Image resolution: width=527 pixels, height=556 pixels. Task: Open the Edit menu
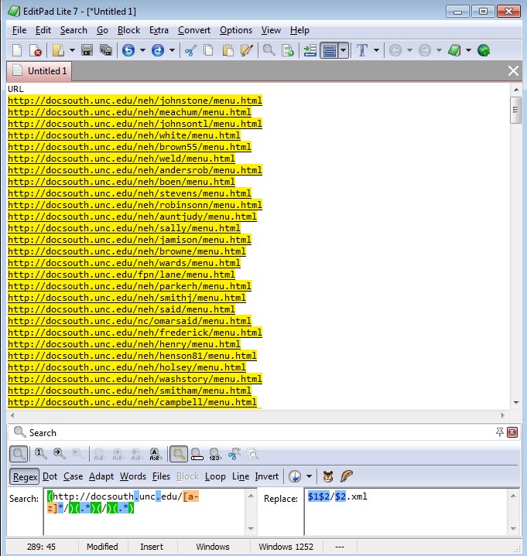(x=43, y=30)
